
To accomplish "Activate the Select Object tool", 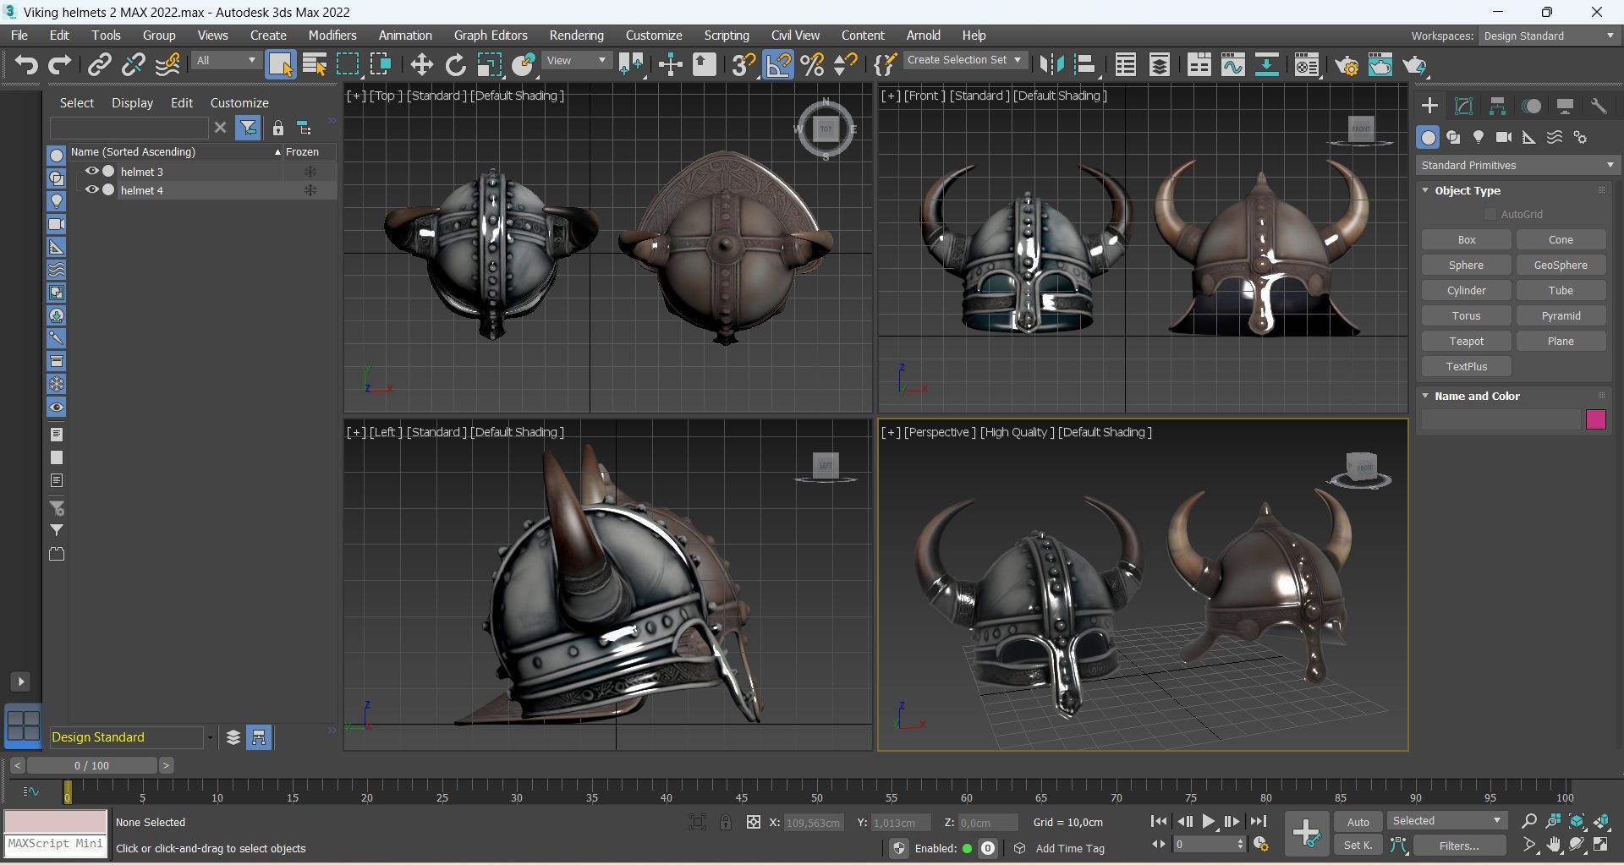I will (280, 64).
